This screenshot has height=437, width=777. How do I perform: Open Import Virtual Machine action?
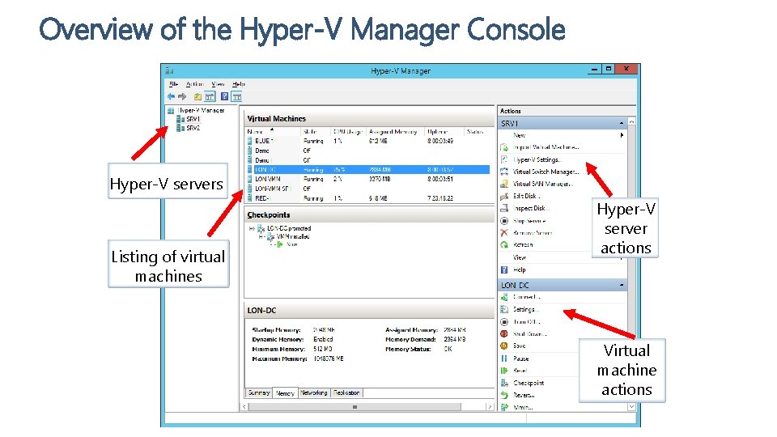(546, 147)
